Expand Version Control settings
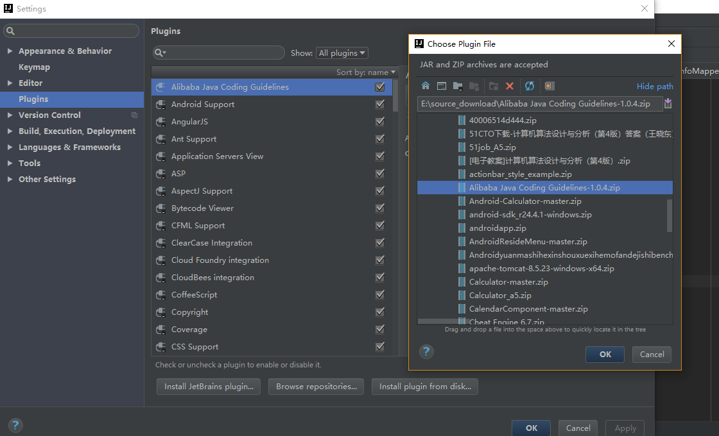719x436 pixels. (10, 115)
